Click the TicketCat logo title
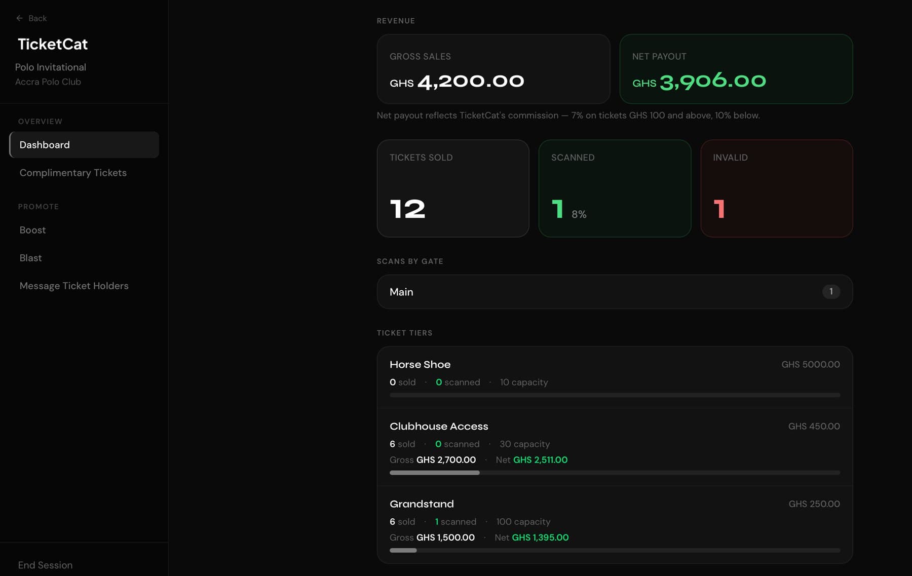 point(53,44)
